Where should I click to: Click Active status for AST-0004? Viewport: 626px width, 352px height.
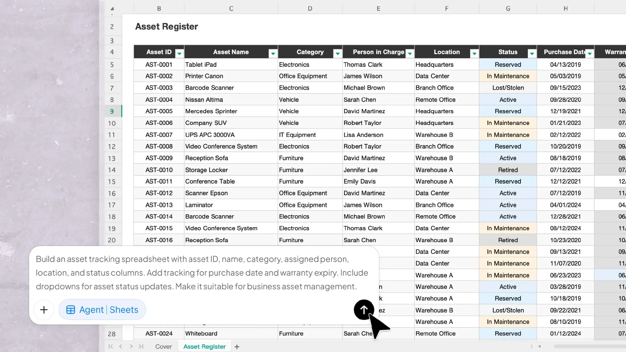click(508, 100)
